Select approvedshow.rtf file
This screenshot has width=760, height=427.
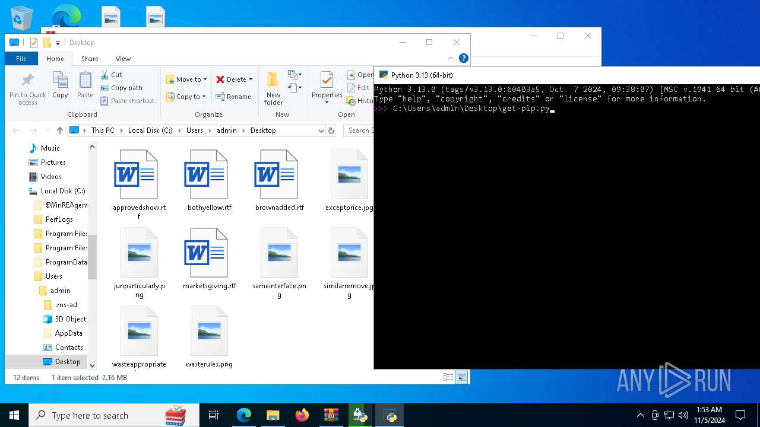(x=139, y=184)
